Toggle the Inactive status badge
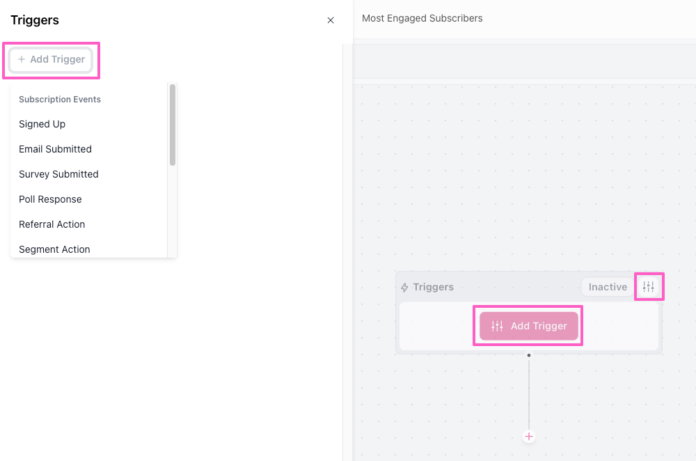 (x=608, y=287)
